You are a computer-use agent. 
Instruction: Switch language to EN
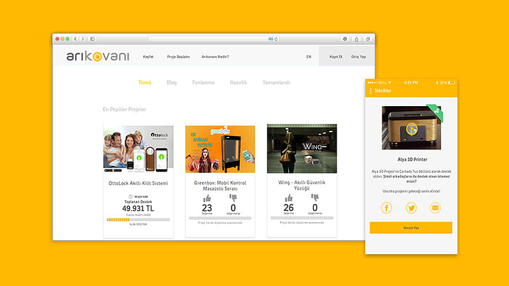[309, 57]
